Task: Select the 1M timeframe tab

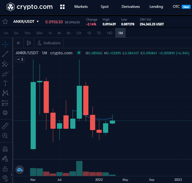Action: [120, 33]
